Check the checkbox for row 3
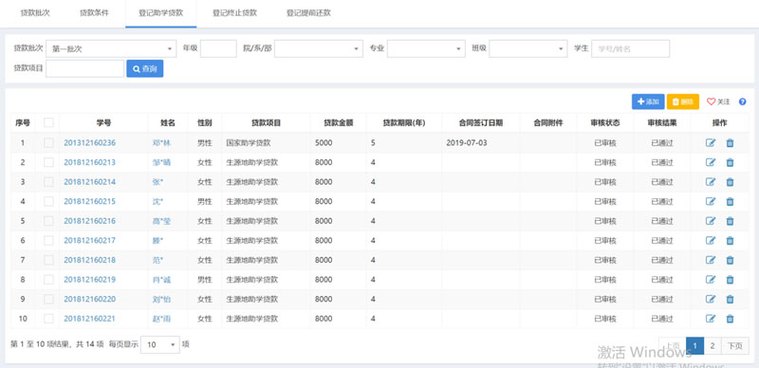The height and width of the screenshot is (368, 759). [49, 182]
